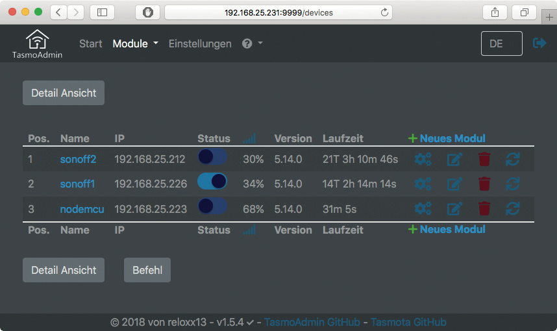Open configuration gears for sonoff2
Image resolution: width=557 pixels, height=331 pixels.
point(423,159)
